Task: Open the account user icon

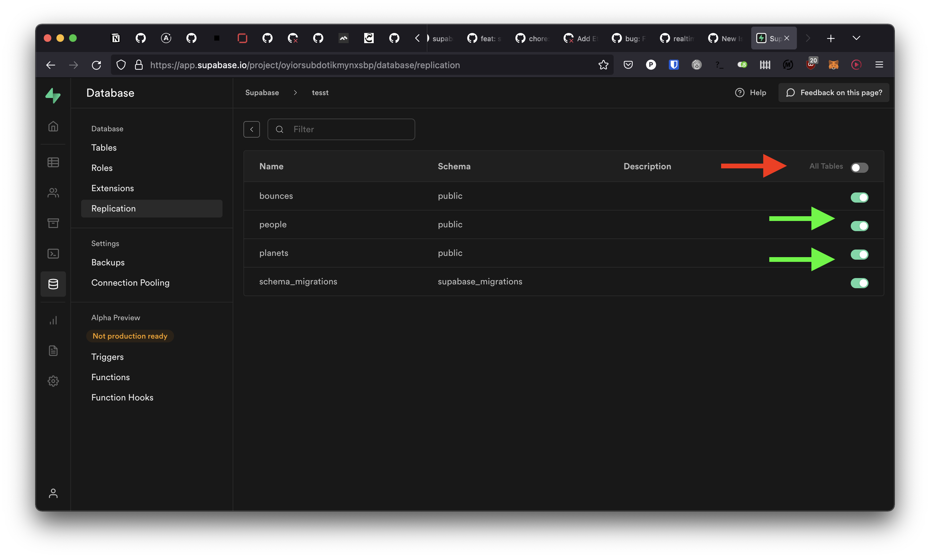Action: [x=53, y=493]
